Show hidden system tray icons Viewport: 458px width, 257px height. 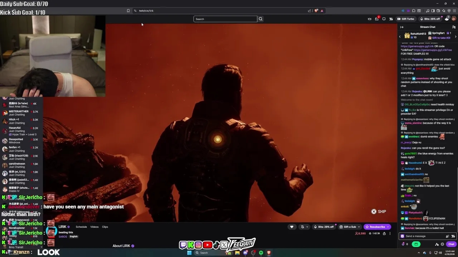419,253
